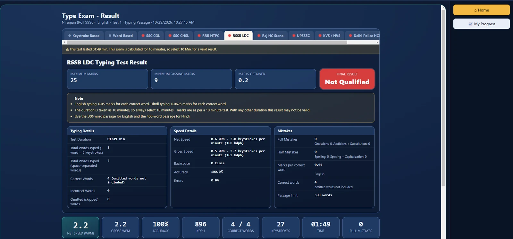513x239 pixels.
Task: Click the Home button
Action: pyautogui.click(x=481, y=10)
